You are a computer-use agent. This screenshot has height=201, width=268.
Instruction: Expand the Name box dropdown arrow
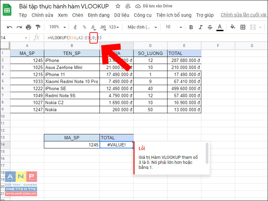26,38
